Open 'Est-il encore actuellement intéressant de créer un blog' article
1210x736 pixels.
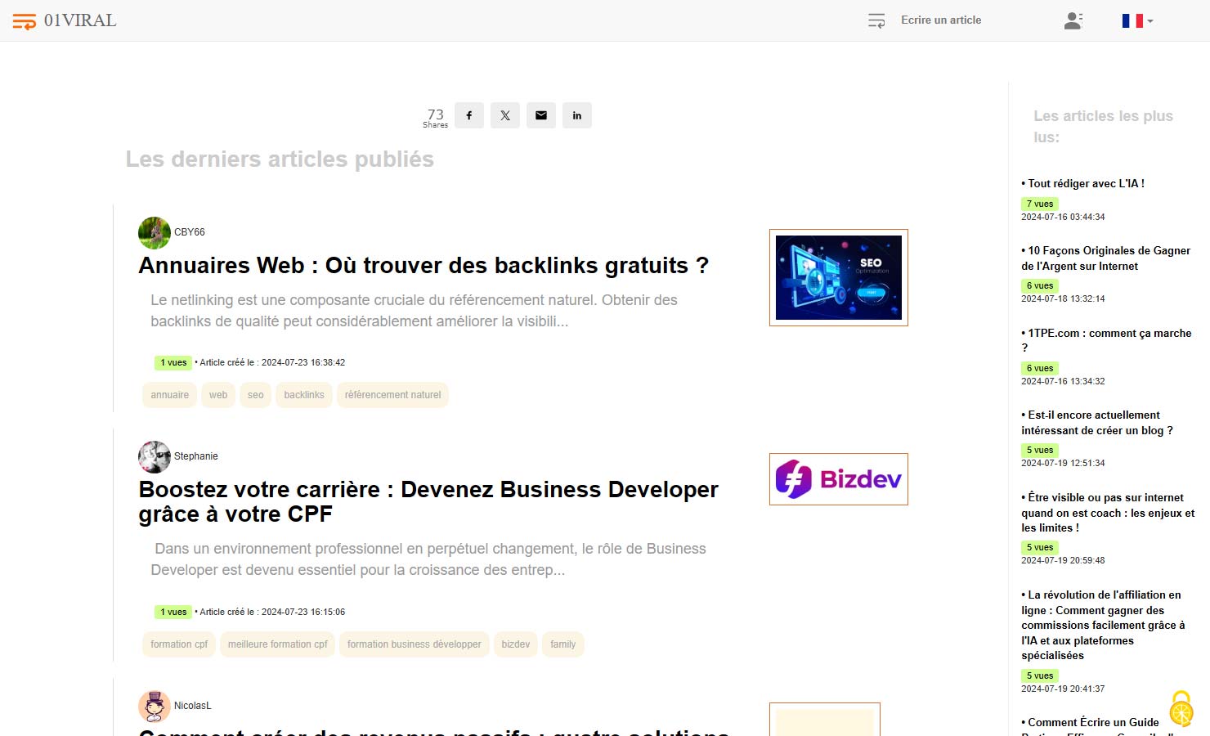click(x=1097, y=423)
